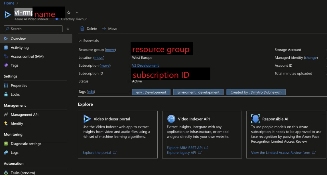Click the Delete trash icon
327x175 pixels.
82,29
